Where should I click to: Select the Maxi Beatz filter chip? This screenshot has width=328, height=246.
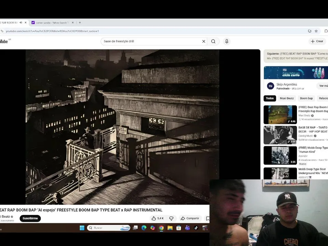(x=287, y=98)
